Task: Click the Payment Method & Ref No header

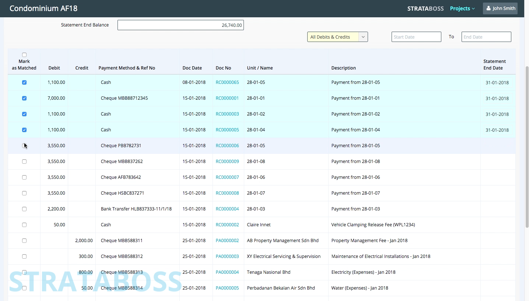Action: [127, 68]
